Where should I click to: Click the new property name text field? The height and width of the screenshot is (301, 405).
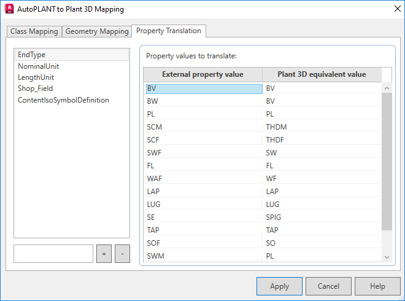coord(53,253)
